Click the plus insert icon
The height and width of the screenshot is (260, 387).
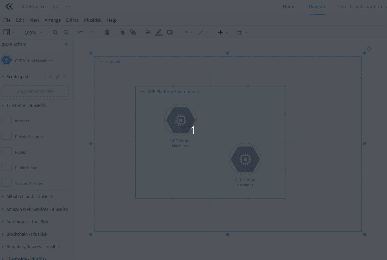(220, 32)
